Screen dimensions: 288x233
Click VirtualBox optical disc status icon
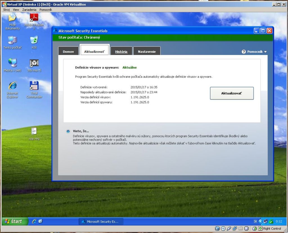pyautogui.click(x=223, y=229)
